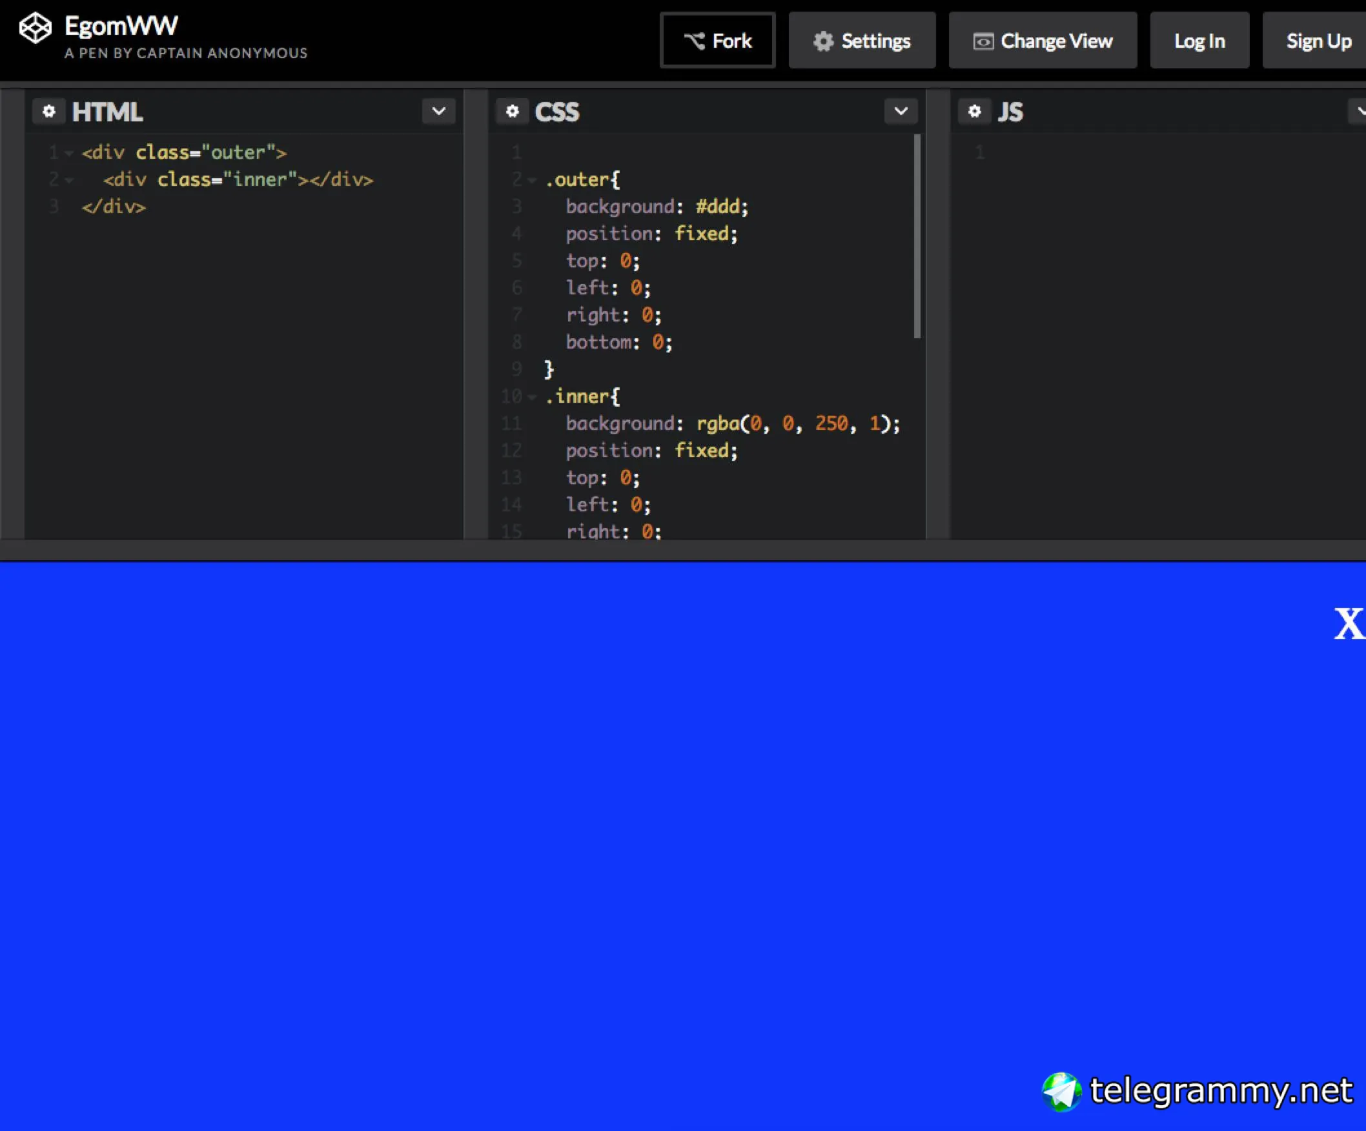Fork this pen
This screenshot has width=1366, height=1131.
(x=717, y=41)
